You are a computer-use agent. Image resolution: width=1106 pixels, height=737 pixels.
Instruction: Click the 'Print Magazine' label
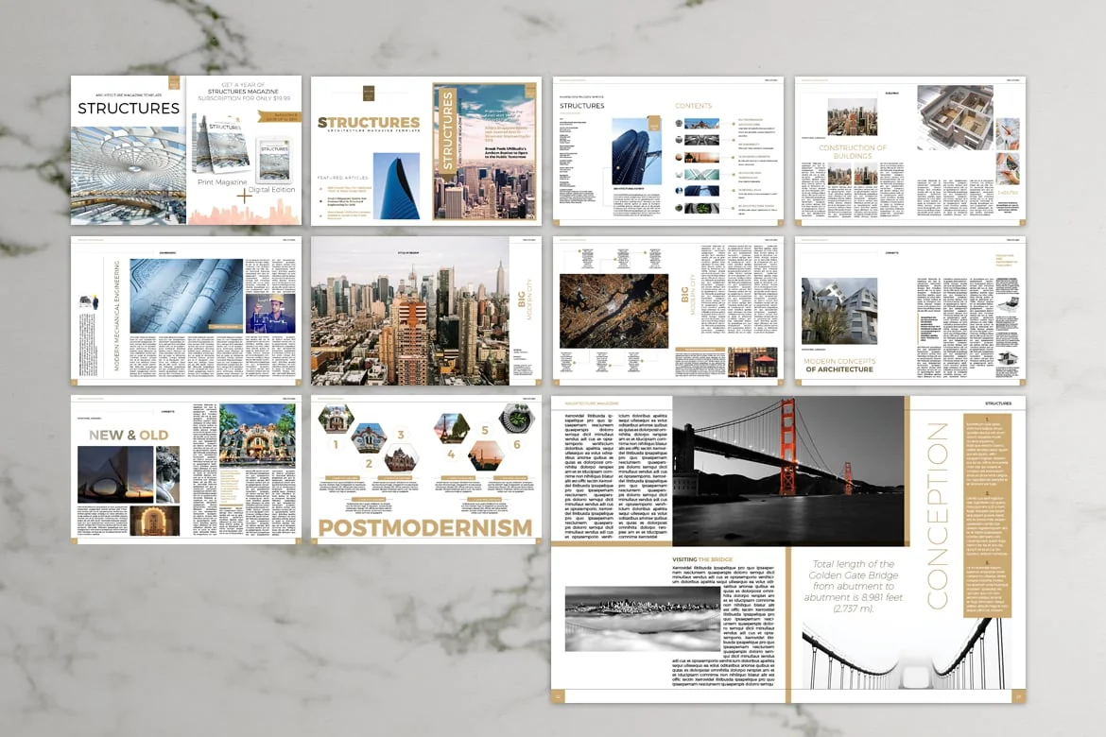point(222,182)
